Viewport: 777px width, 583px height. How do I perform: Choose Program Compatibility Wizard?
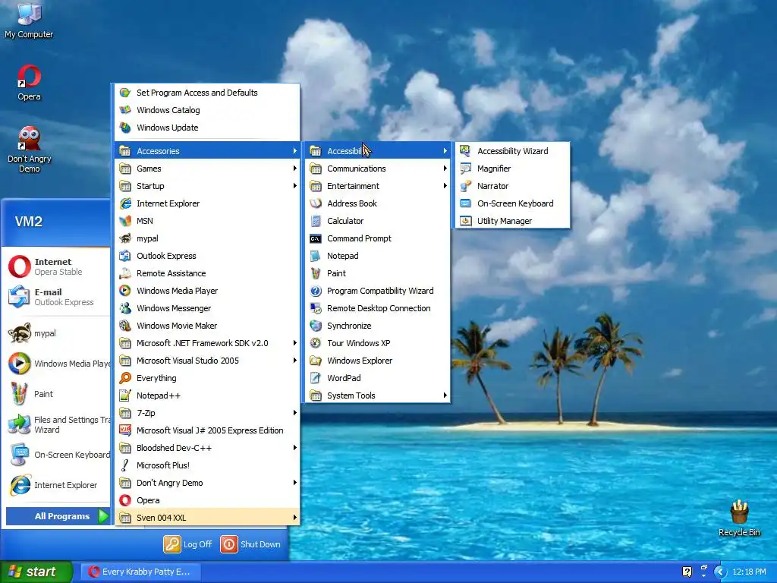coord(378,291)
